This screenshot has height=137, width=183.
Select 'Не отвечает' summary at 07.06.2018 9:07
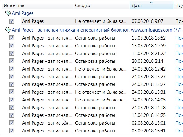pos(100,21)
